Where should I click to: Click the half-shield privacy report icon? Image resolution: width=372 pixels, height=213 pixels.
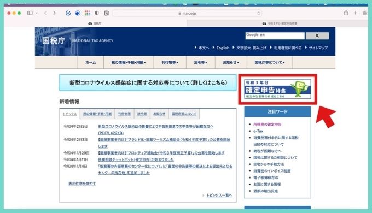(97, 13)
